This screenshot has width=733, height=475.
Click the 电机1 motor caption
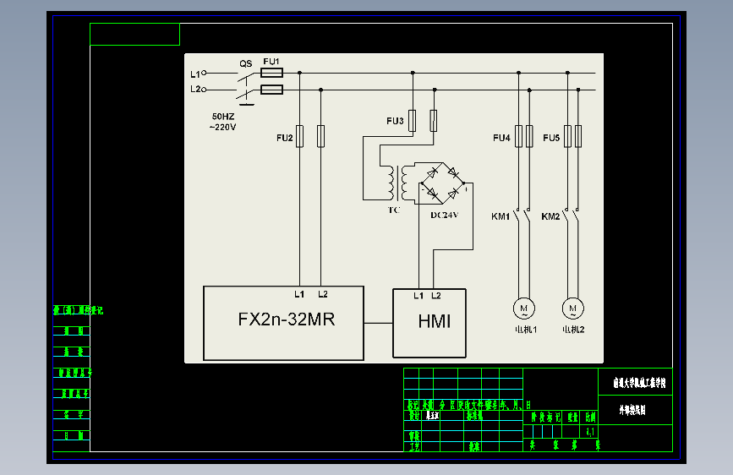click(526, 330)
